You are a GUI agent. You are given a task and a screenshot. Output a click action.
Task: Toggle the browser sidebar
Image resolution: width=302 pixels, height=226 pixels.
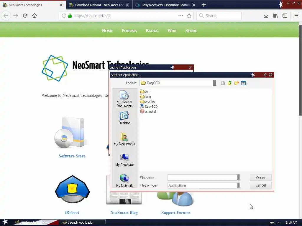pyautogui.click(x=285, y=16)
